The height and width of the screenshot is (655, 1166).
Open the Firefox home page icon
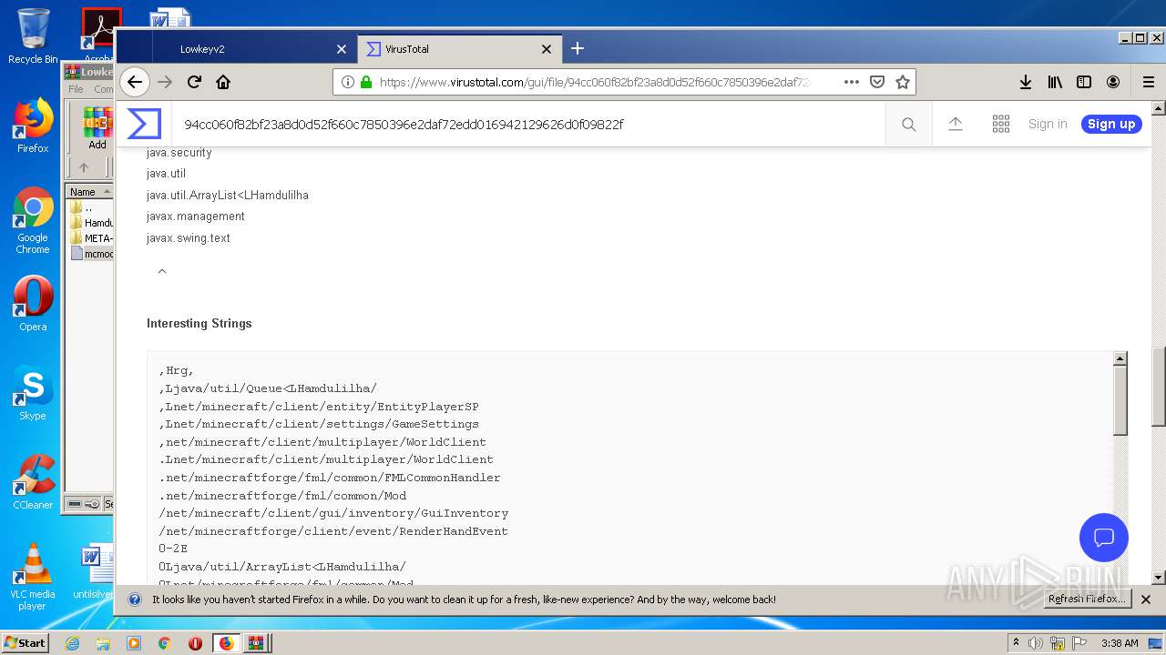click(x=223, y=82)
